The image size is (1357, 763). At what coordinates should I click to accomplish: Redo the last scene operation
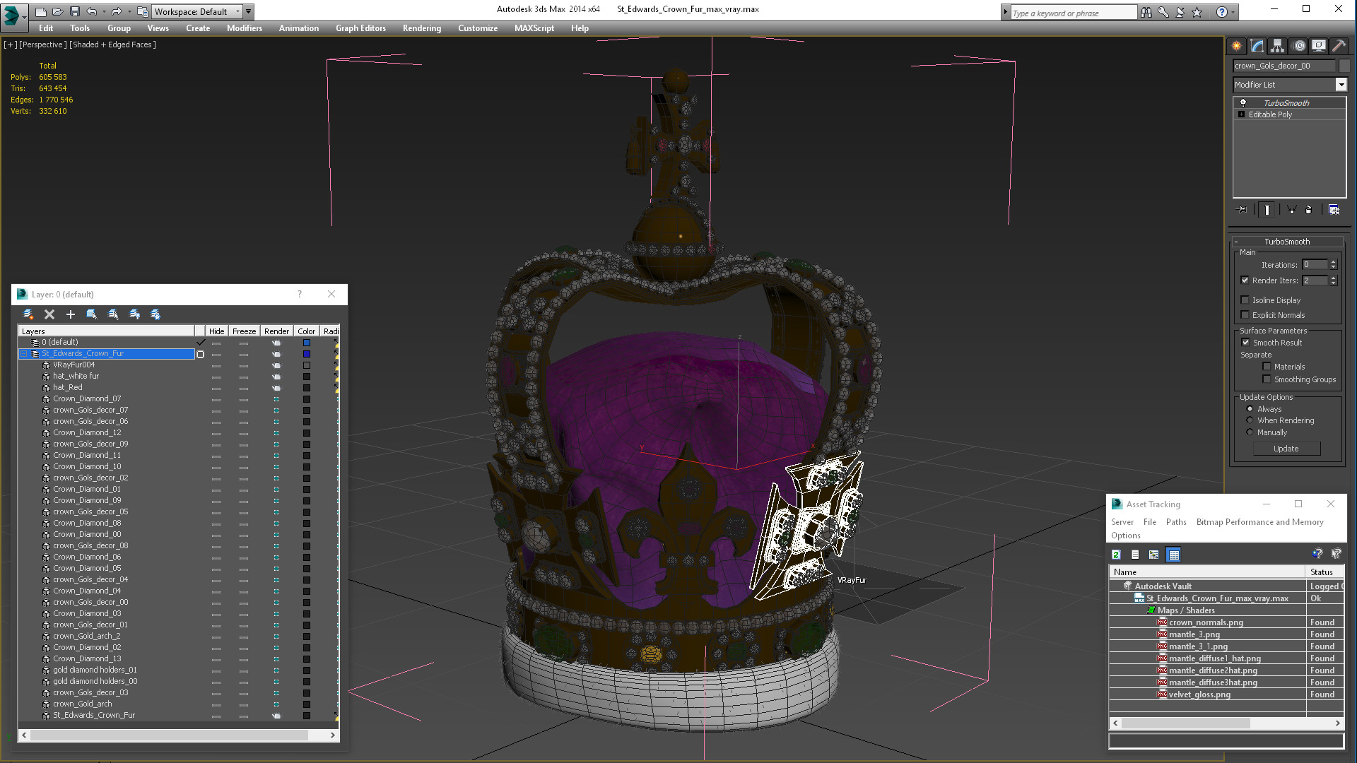coord(117,11)
